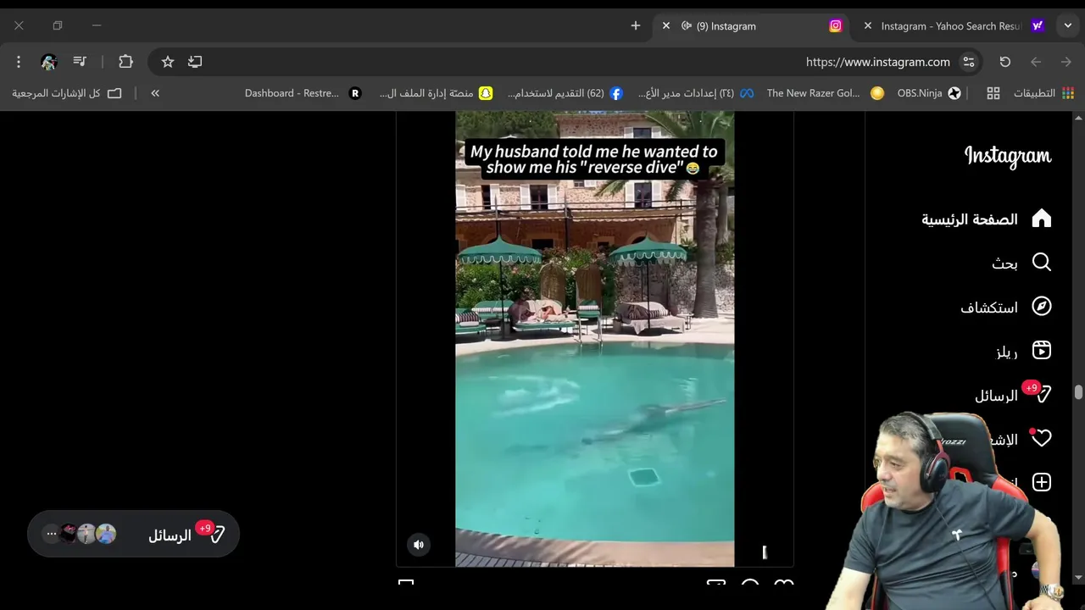Open Meta إعدادات مدير bookmark
1085x610 pixels.
(x=696, y=93)
